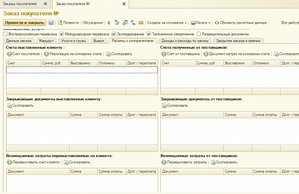Switch to Данные заказа tab

(19, 41)
